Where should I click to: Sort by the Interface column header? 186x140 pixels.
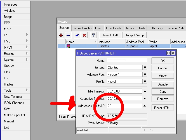pos(112,42)
